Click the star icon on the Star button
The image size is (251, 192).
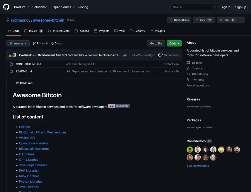pos(221,20)
